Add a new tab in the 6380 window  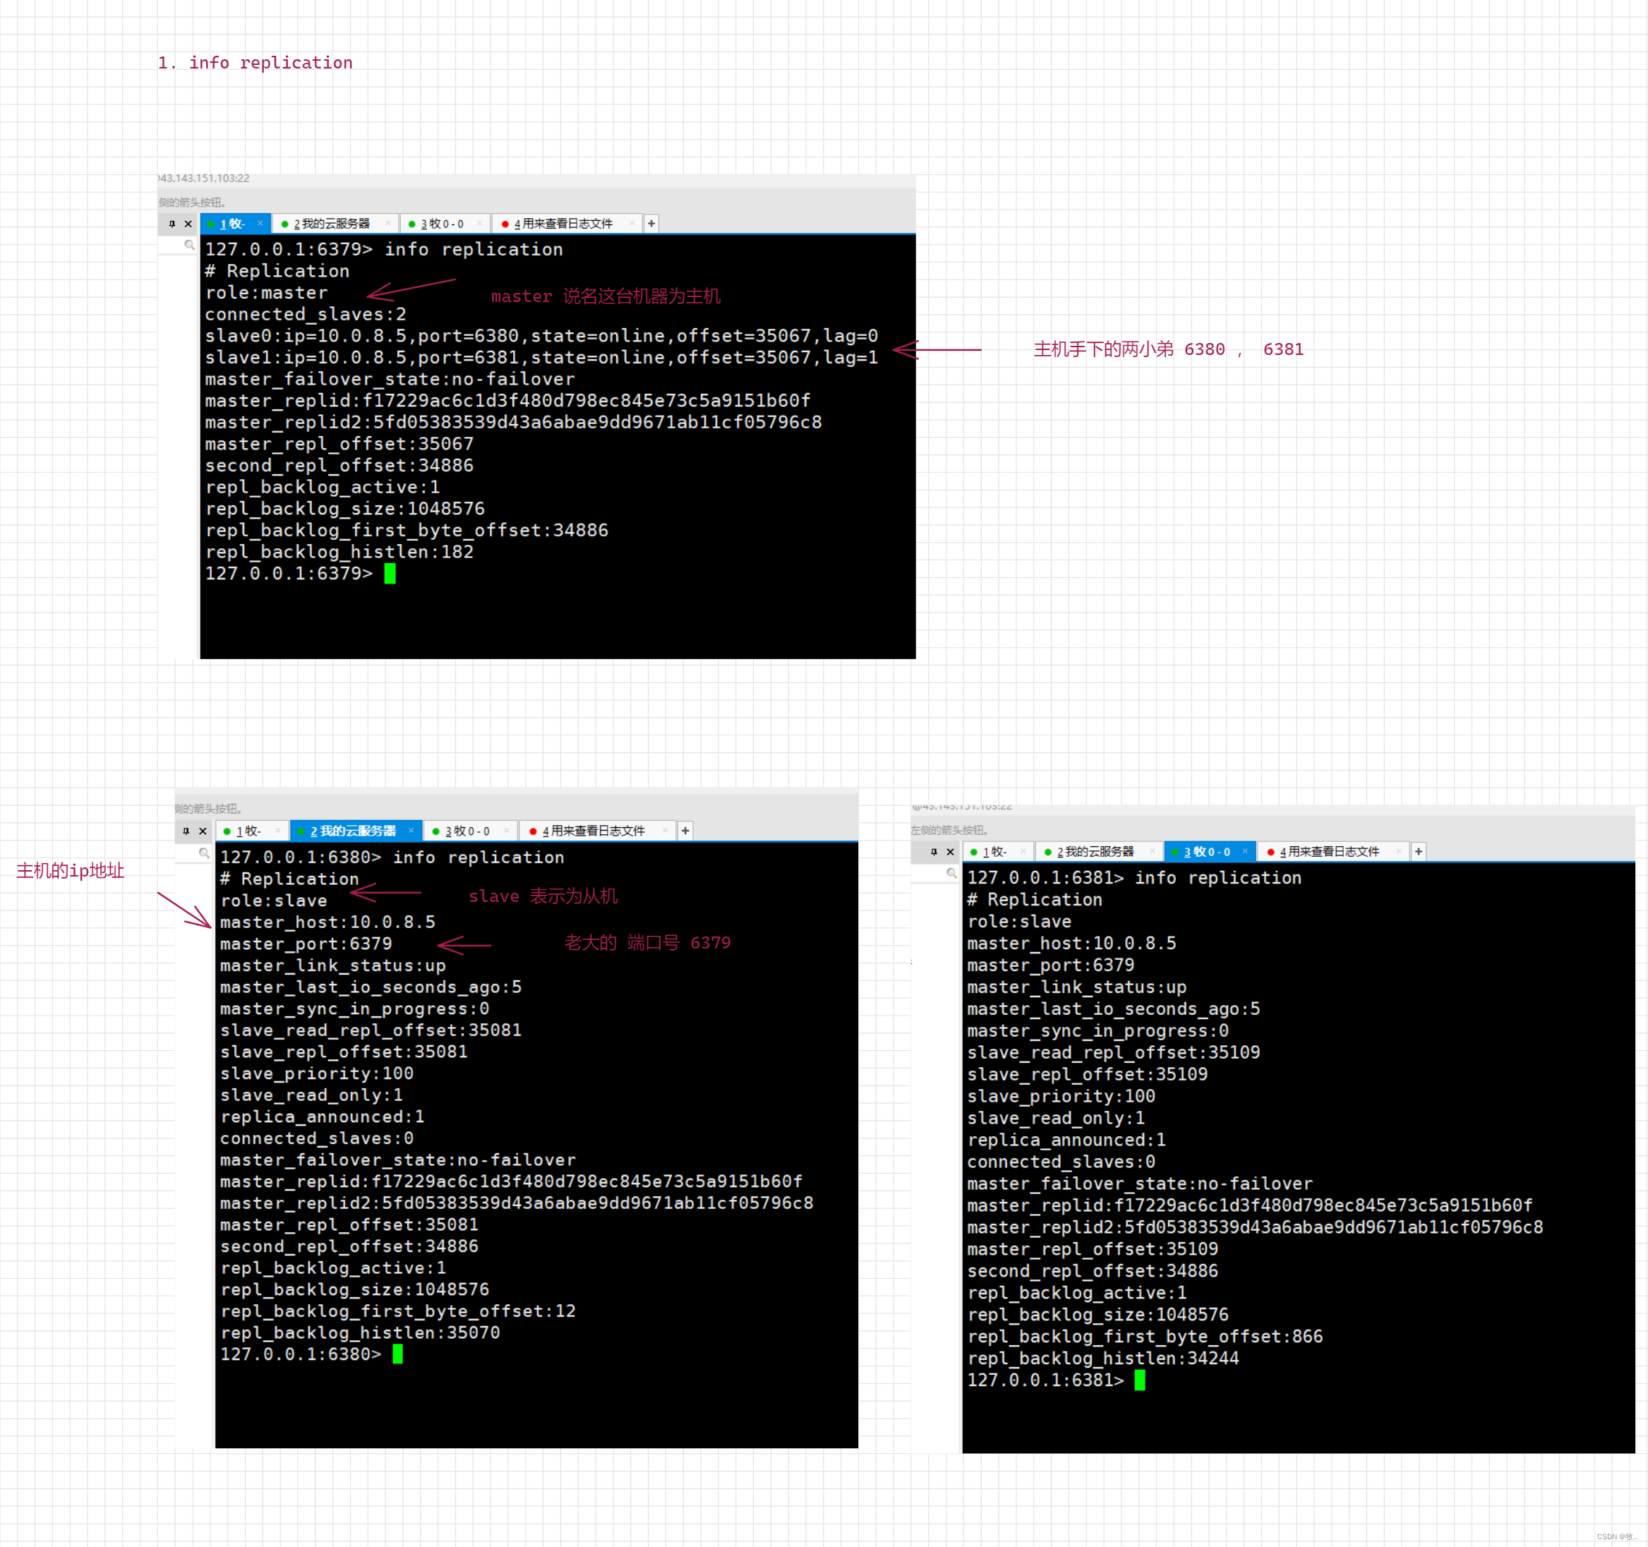coord(685,831)
